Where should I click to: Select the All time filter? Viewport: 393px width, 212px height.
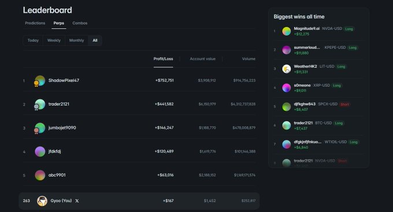click(95, 40)
